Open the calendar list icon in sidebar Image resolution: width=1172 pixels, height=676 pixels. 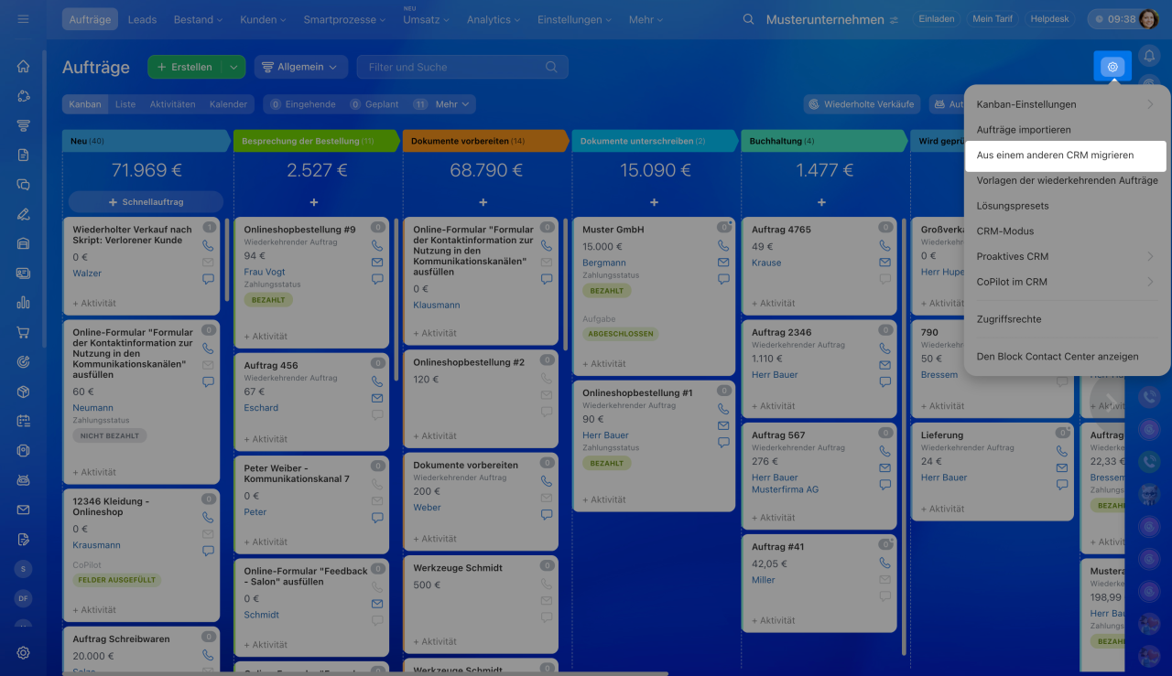[x=23, y=421]
